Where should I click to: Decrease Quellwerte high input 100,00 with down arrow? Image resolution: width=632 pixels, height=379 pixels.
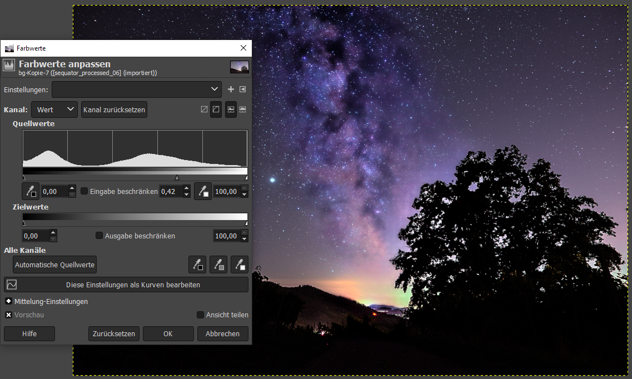click(244, 195)
